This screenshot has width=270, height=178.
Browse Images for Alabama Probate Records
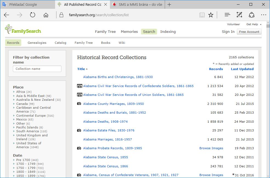click(211, 148)
